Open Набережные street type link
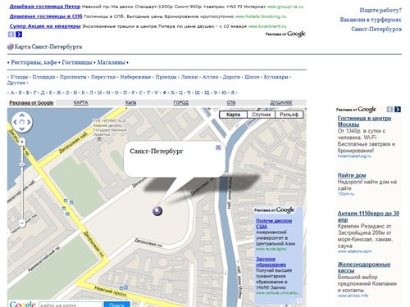 coord(135,77)
